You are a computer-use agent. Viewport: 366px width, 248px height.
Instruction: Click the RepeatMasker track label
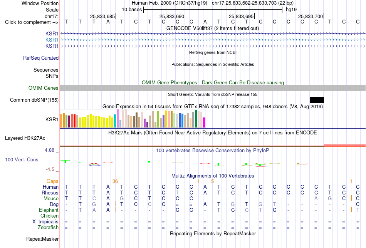click(42, 239)
